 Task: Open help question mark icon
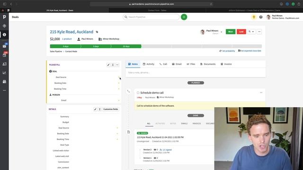point(261,17)
